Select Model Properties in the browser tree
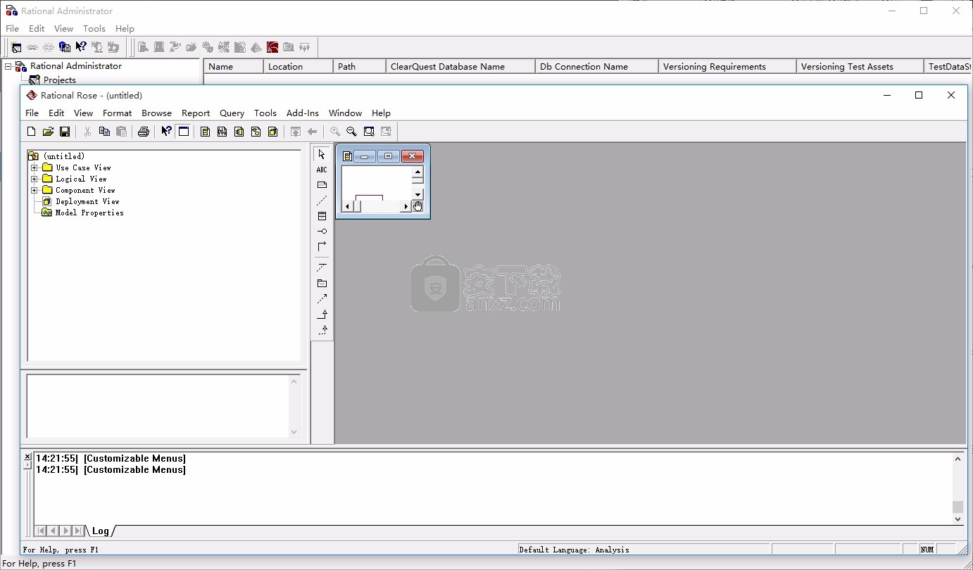 click(x=89, y=213)
